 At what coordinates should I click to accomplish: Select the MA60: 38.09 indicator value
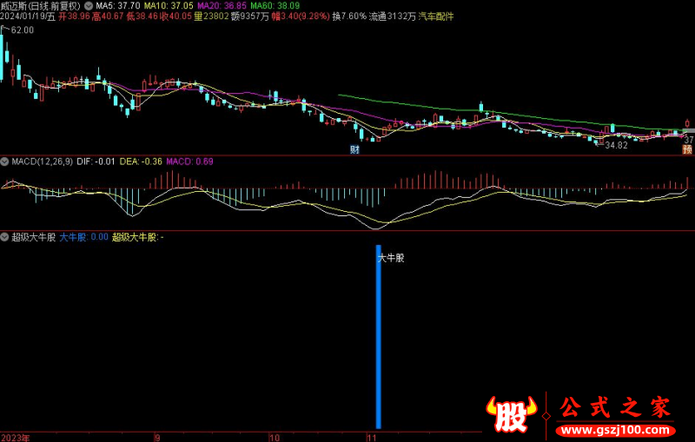275,6
